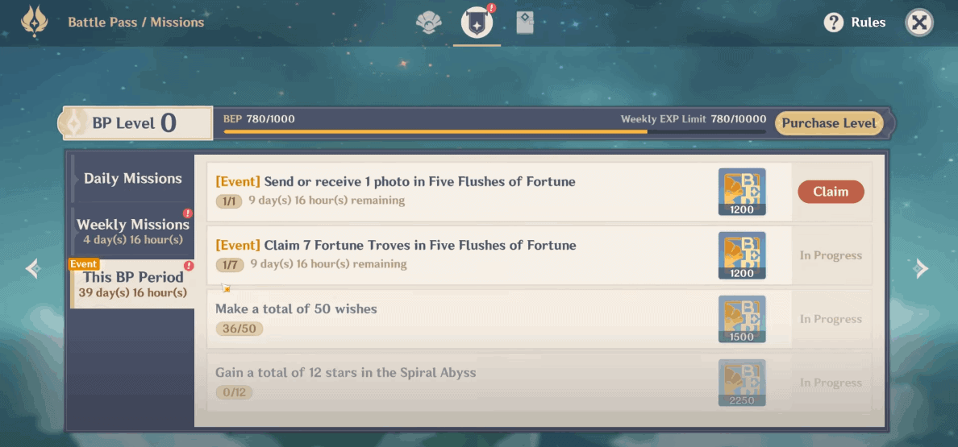This screenshot has width=958, height=447.
Task: Click the BP Level emblem icon
Action: pyautogui.click(x=74, y=124)
